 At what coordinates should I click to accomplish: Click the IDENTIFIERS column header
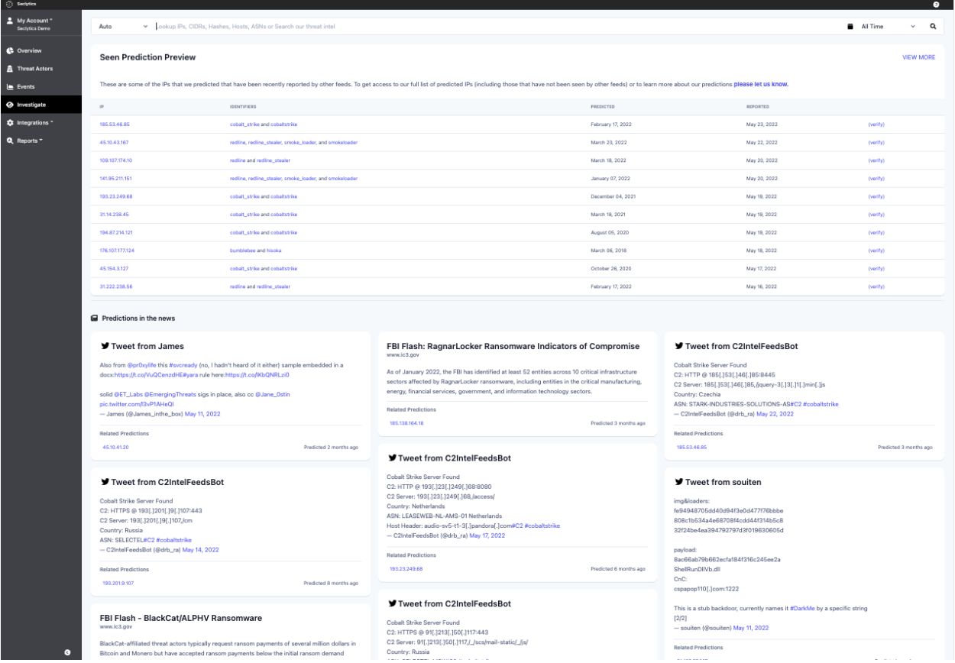[x=243, y=106]
